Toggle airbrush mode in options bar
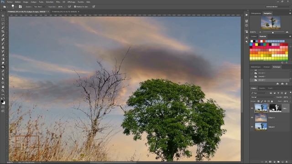The height and width of the screenshot is (164, 292). (x=69, y=7)
